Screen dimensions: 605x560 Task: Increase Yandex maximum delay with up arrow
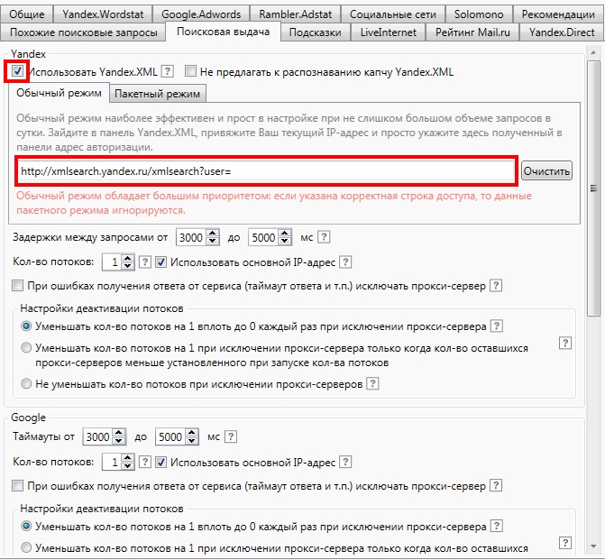pos(285,234)
